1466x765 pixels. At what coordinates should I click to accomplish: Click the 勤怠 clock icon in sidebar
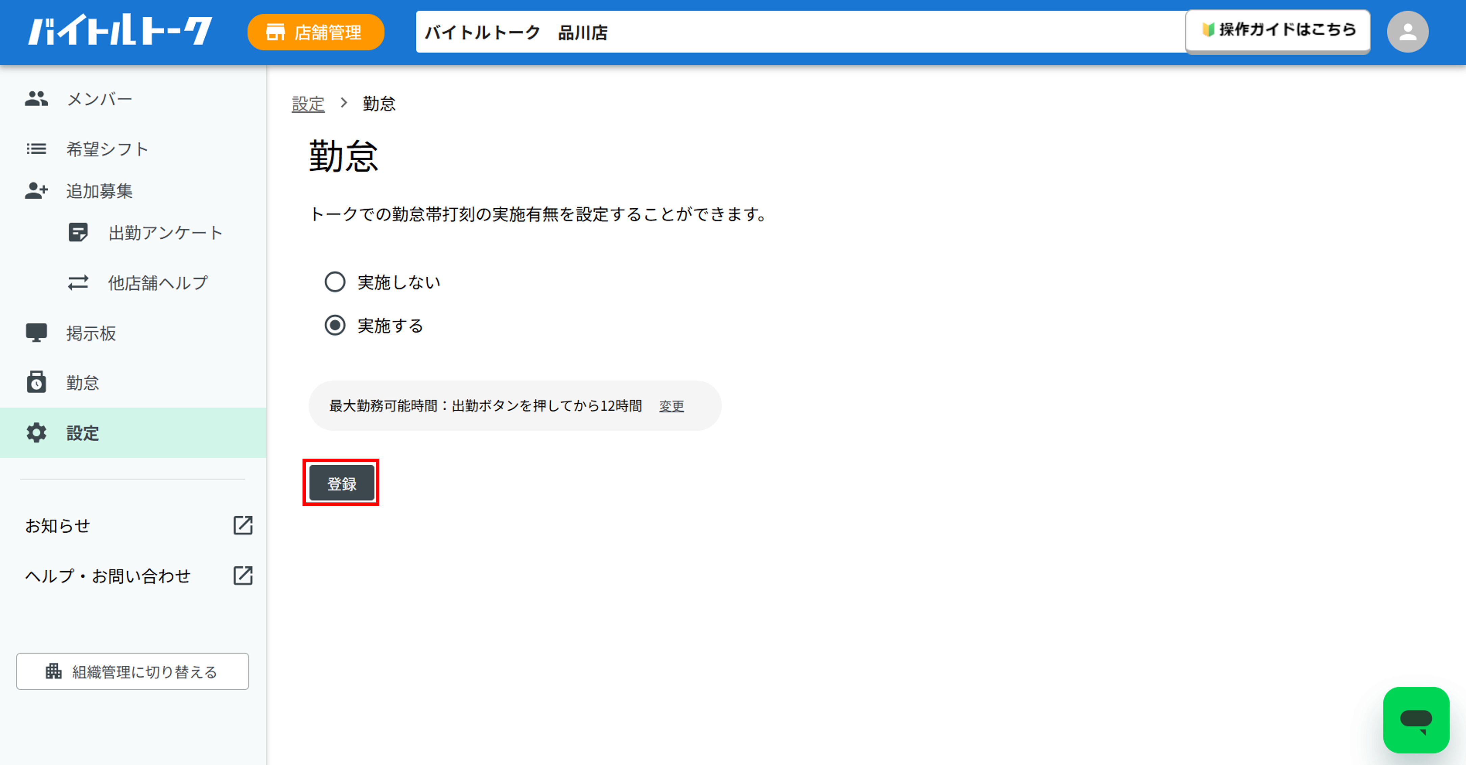[x=36, y=382]
